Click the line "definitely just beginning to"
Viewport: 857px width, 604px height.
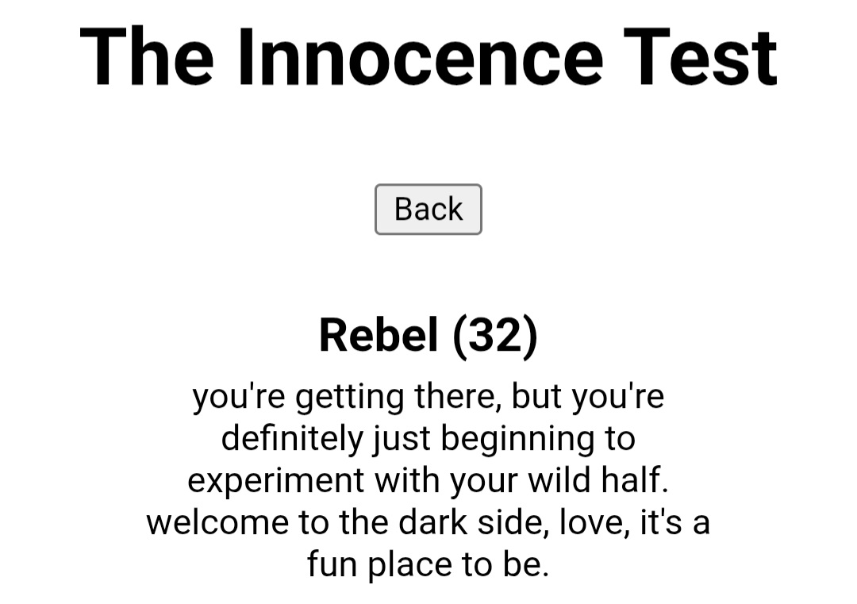point(428,438)
